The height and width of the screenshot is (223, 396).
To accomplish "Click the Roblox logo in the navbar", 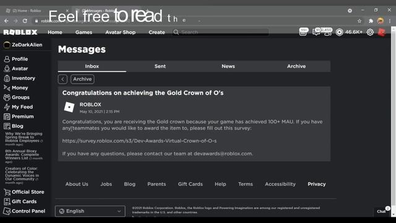I will (x=20, y=32).
